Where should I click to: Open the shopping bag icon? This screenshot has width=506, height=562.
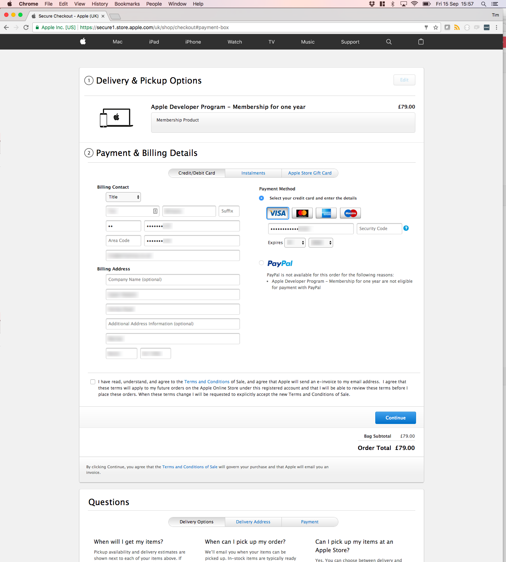[x=421, y=41]
